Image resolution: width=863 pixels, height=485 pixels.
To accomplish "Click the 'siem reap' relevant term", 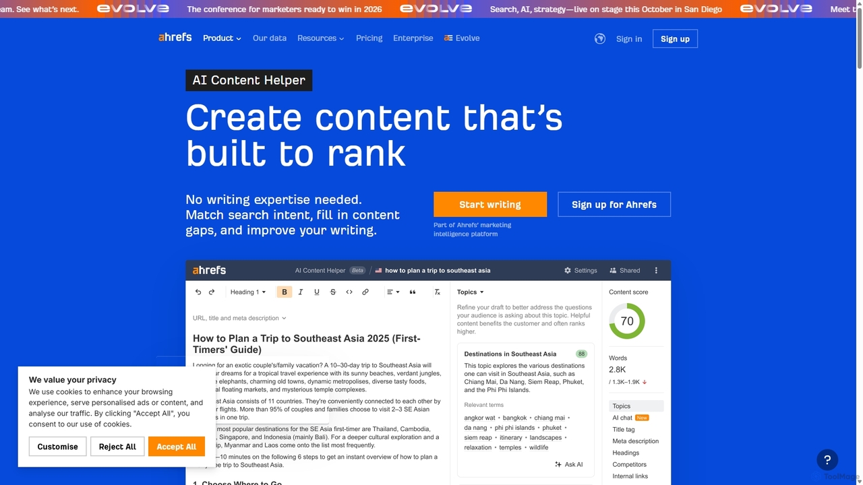I will (478, 438).
